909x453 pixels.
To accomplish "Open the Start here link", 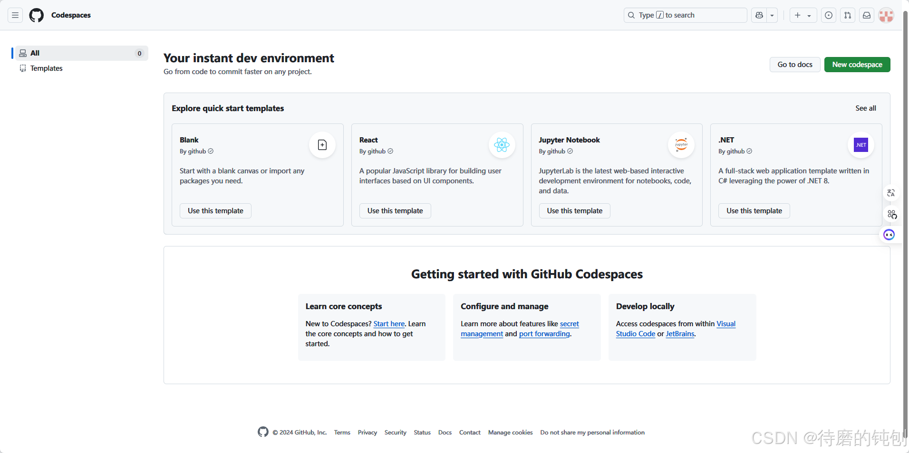I will click(389, 324).
